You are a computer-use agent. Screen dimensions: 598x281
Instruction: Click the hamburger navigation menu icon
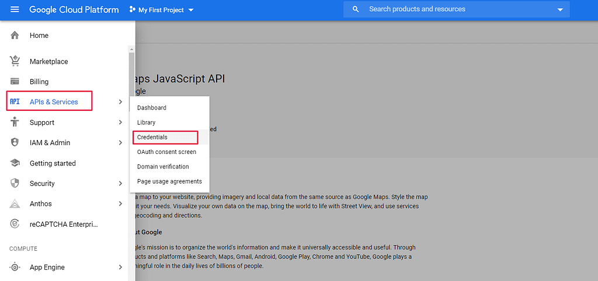coord(15,10)
